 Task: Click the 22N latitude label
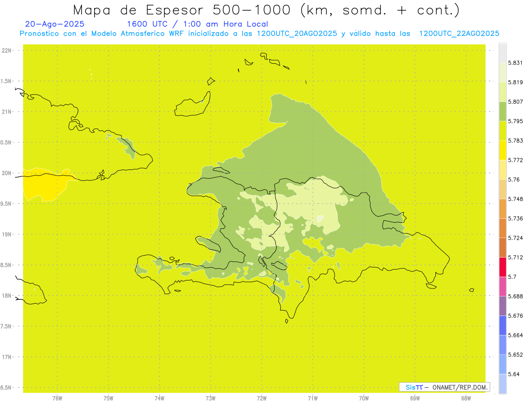(6, 51)
